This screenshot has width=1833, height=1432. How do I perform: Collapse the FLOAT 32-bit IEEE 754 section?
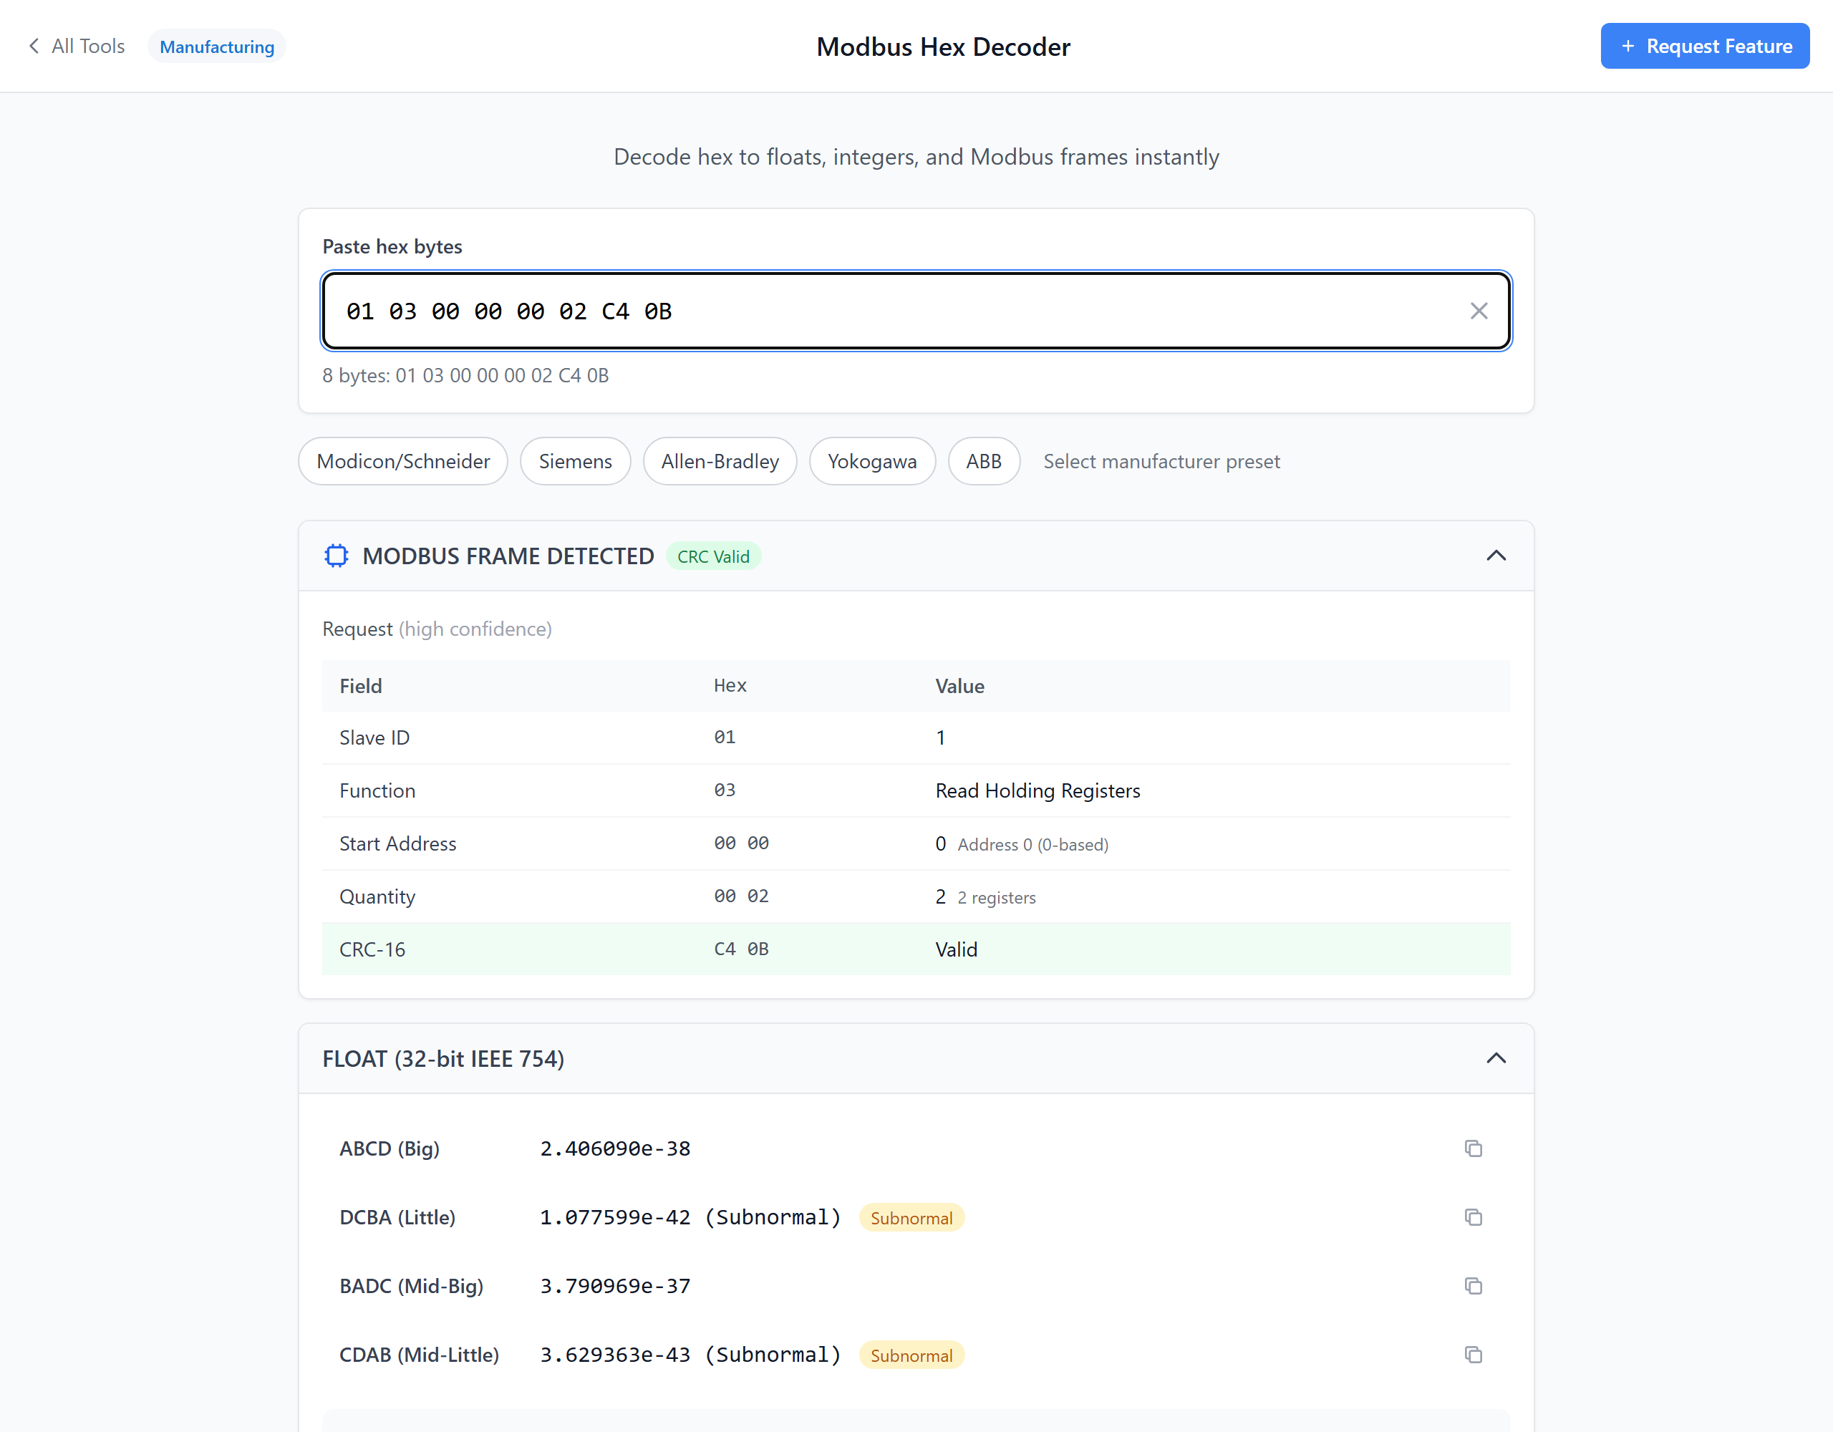pos(1496,1058)
